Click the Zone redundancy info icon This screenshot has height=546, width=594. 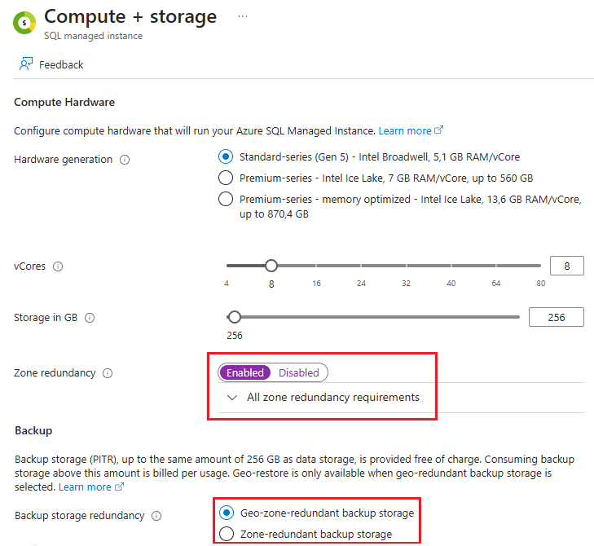(x=108, y=373)
